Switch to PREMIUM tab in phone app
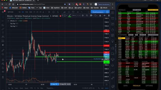Viewport: 161px width, 90px height. click(x=137, y=86)
